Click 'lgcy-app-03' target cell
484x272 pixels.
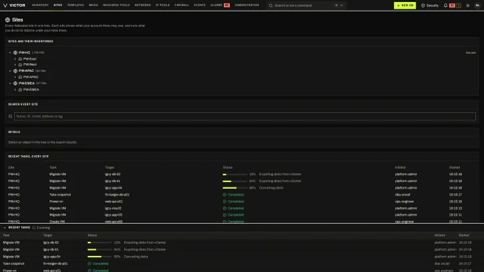(x=114, y=215)
